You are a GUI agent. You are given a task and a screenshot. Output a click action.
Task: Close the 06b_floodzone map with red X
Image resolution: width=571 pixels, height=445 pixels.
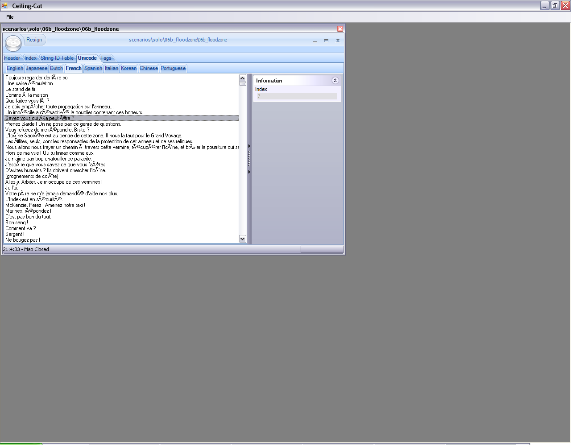coord(340,29)
